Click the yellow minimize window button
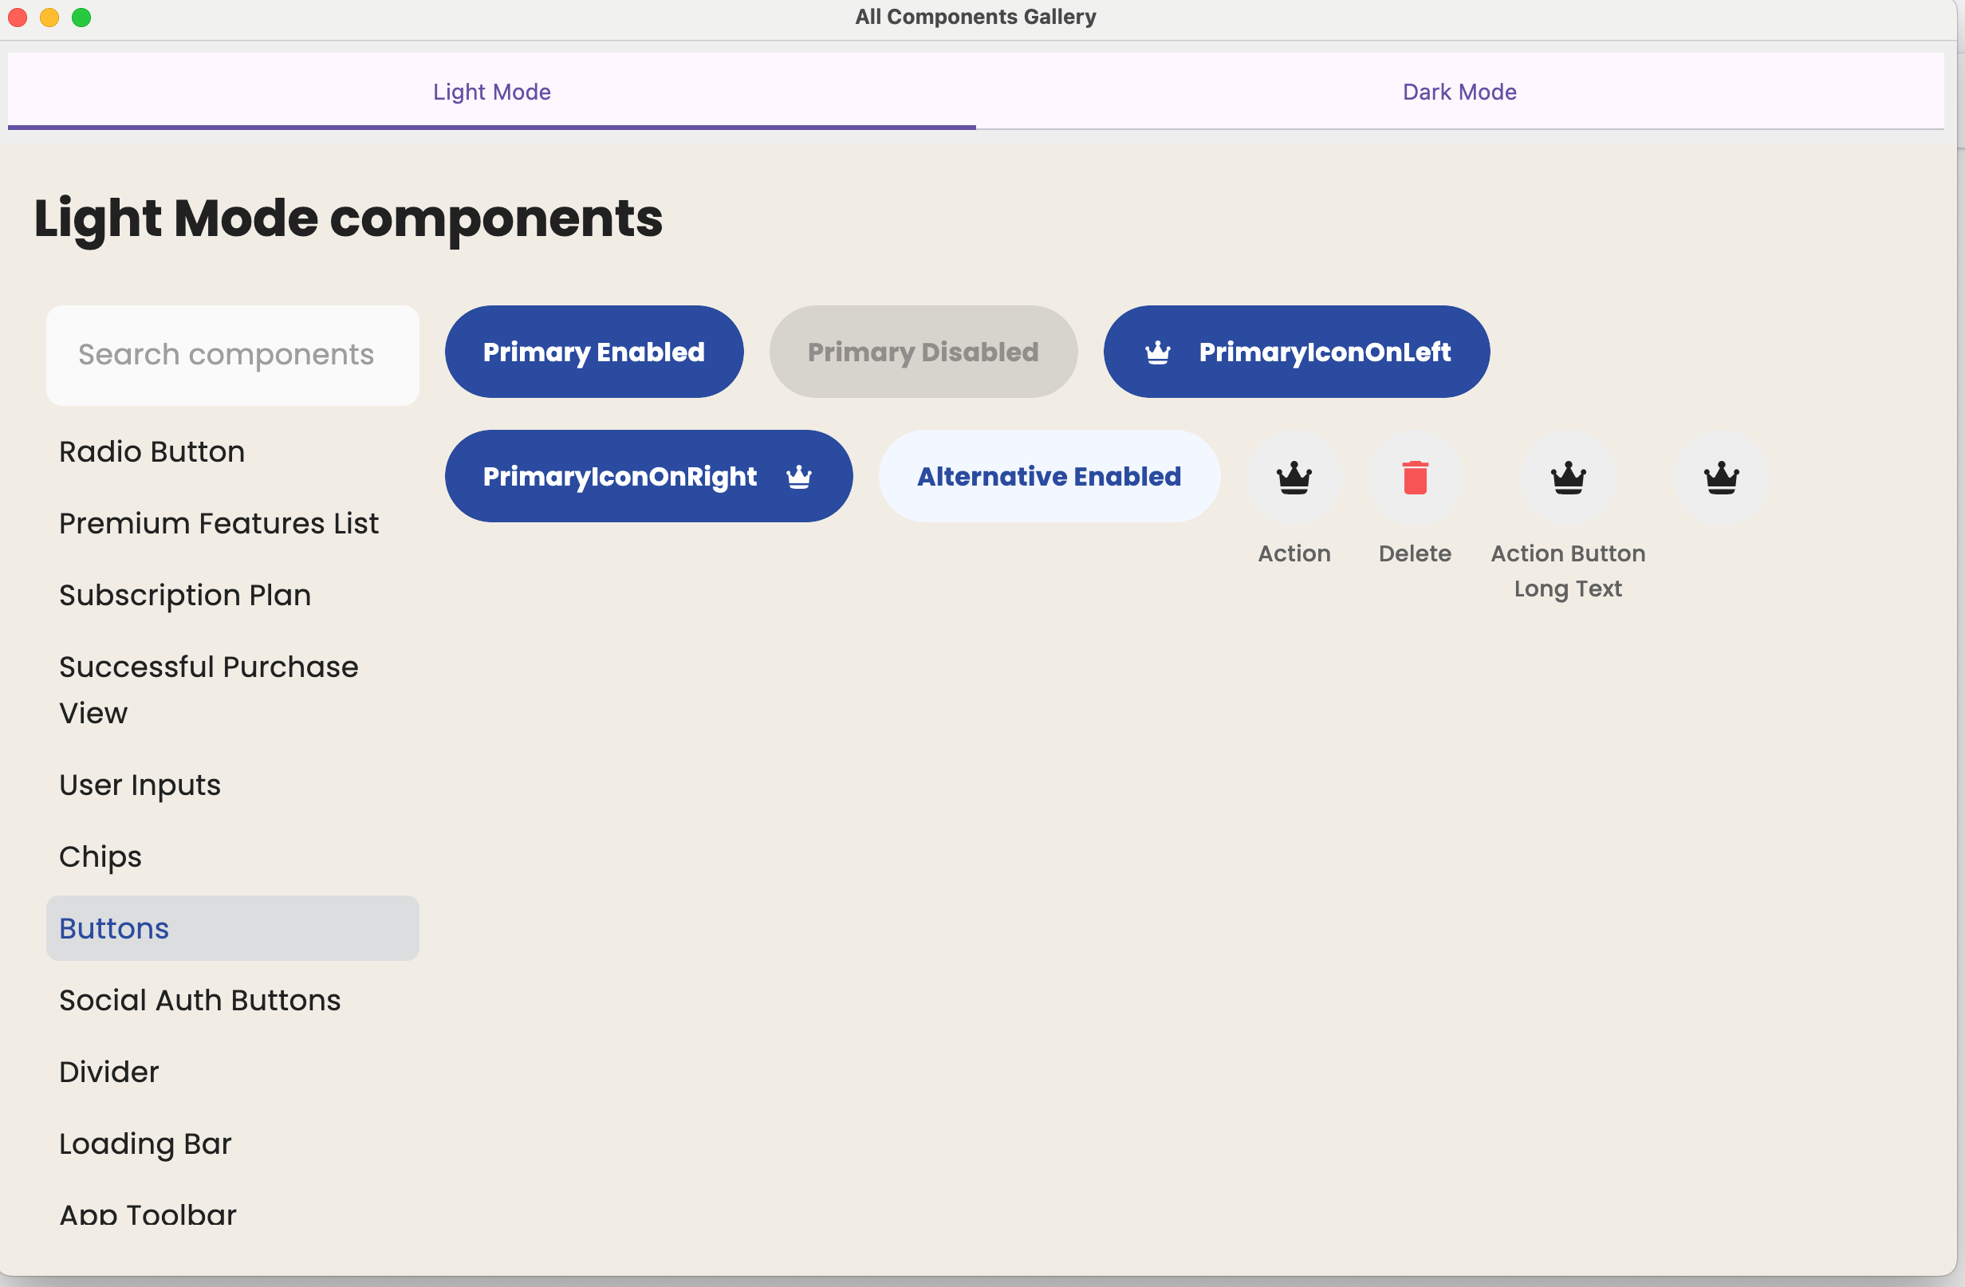This screenshot has width=1965, height=1287. point(49,18)
